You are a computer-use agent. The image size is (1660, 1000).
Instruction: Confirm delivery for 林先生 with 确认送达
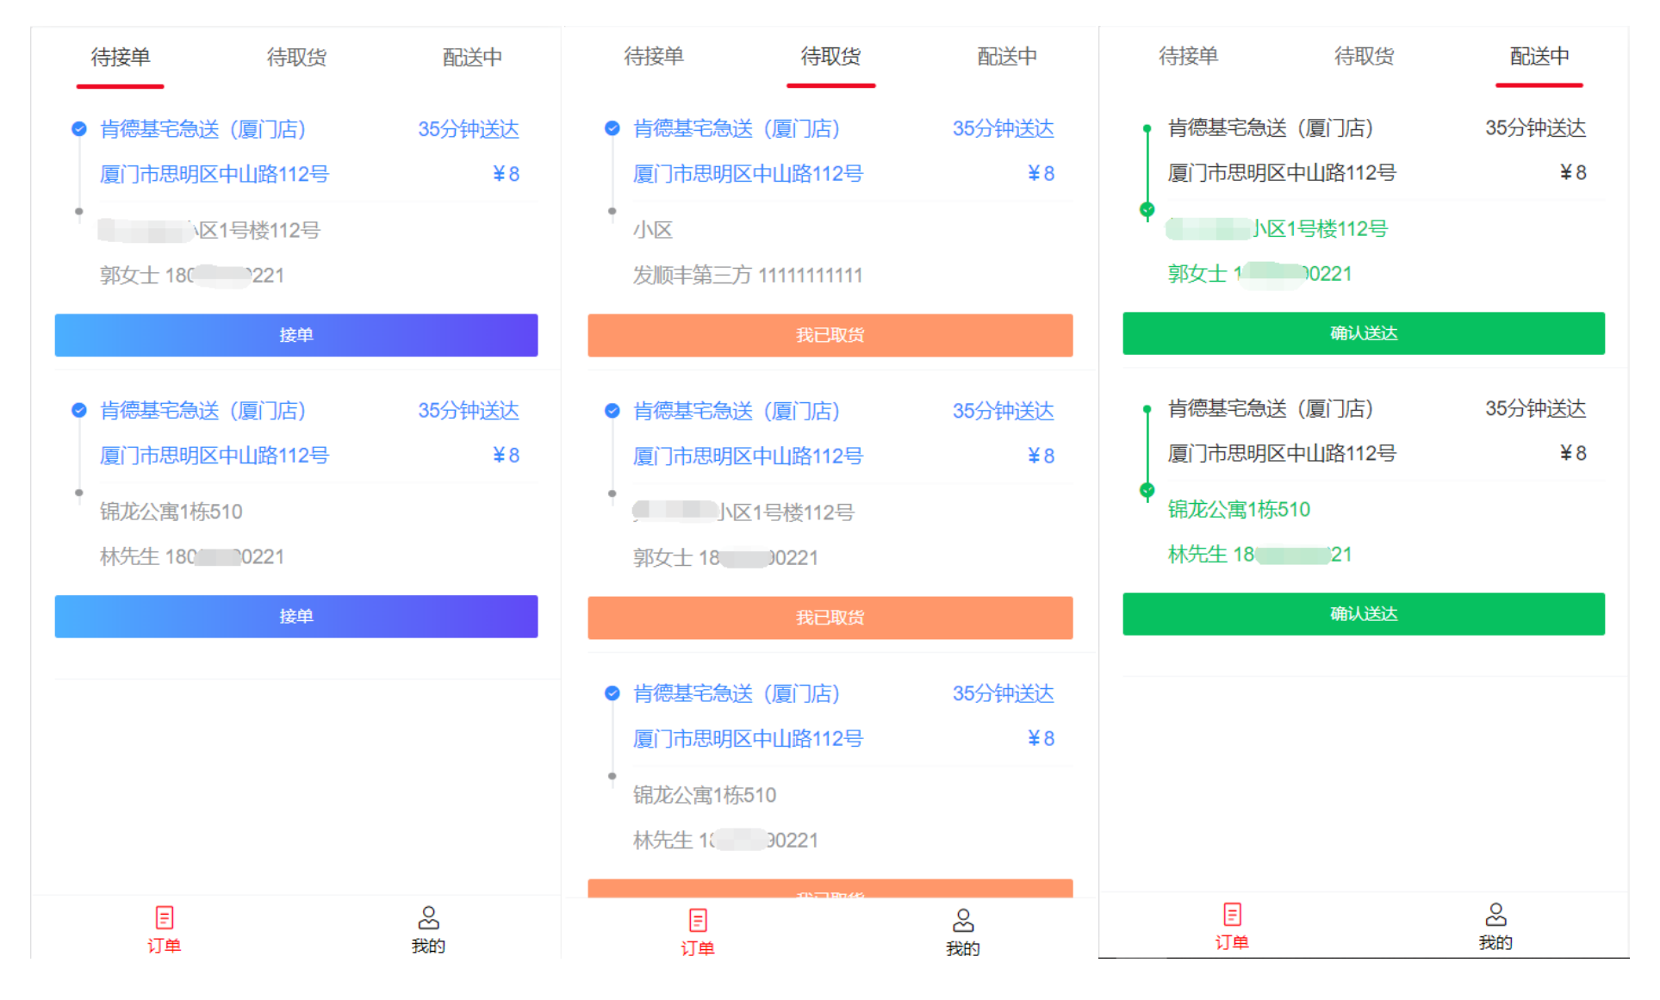coord(1363,614)
